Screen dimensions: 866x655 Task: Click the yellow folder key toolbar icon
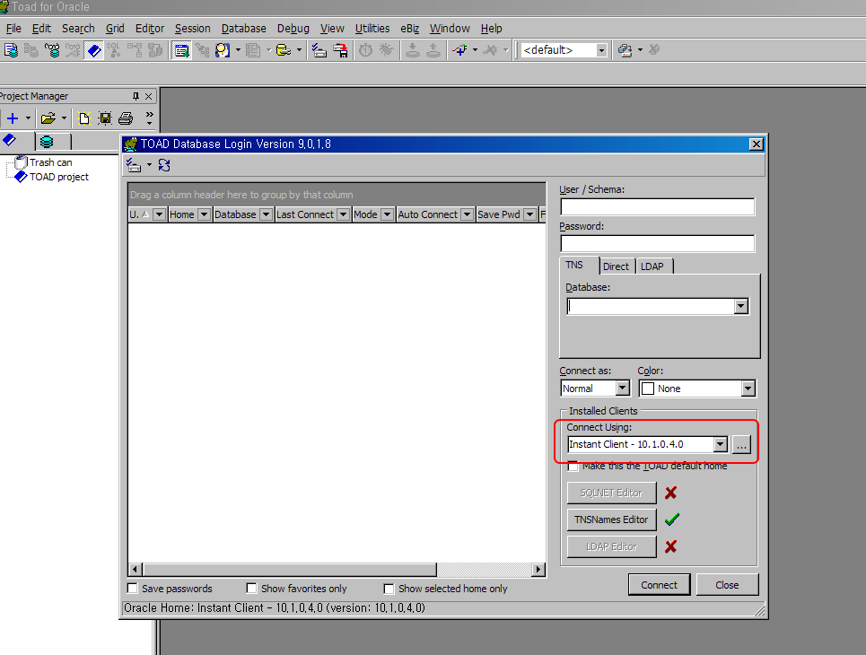284,50
